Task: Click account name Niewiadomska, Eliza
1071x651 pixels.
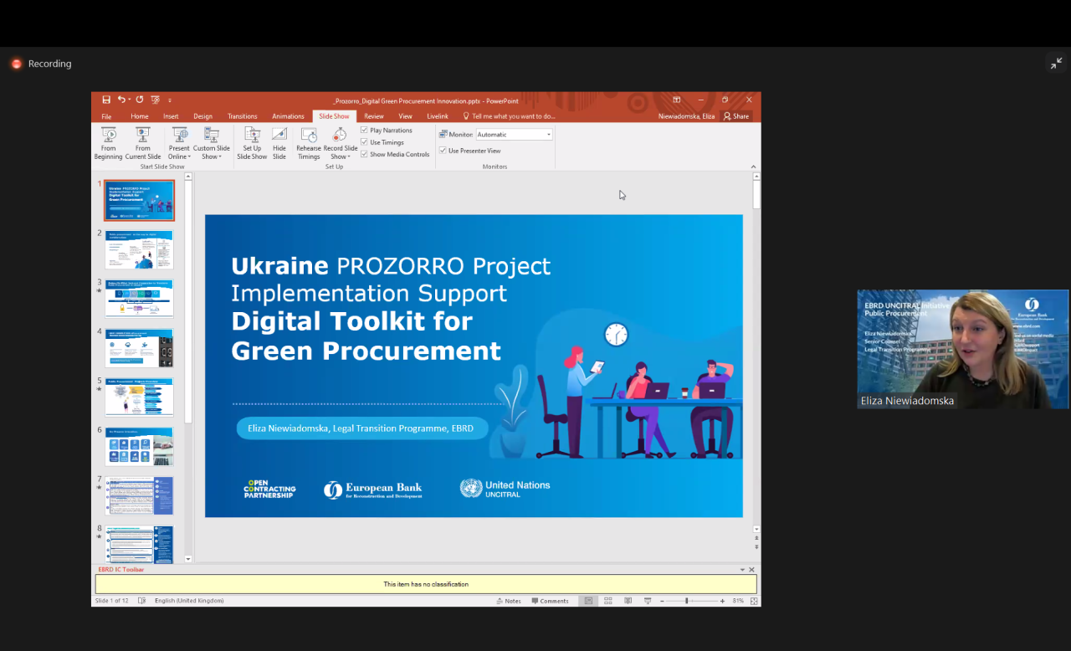Action: tap(686, 116)
